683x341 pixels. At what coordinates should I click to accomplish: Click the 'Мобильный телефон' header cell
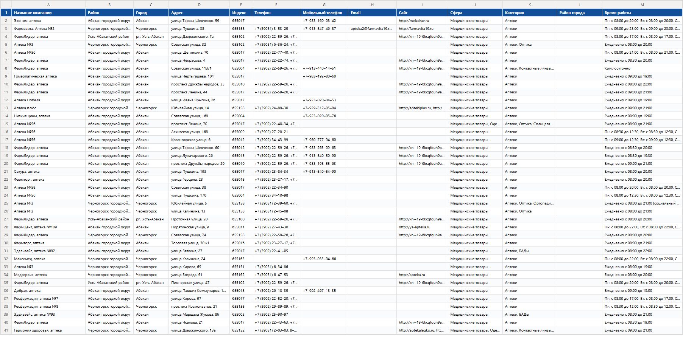click(324, 13)
